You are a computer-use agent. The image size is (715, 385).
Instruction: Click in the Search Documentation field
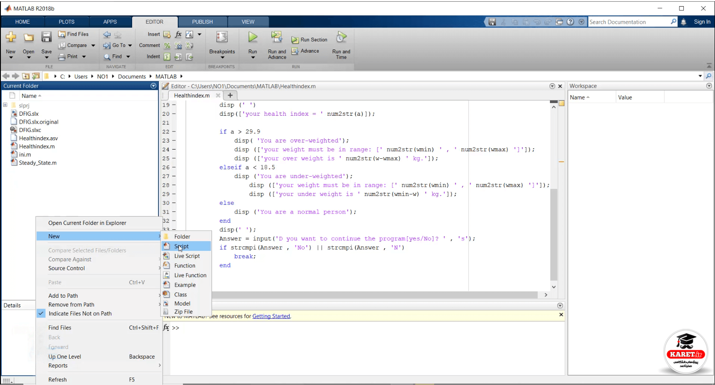pyautogui.click(x=629, y=22)
